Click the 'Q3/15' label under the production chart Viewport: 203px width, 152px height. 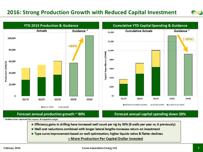click(58, 100)
